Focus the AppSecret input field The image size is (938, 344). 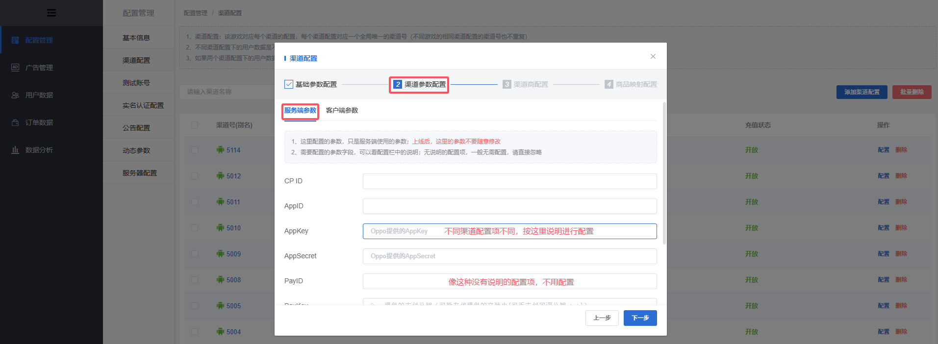click(509, 256)
